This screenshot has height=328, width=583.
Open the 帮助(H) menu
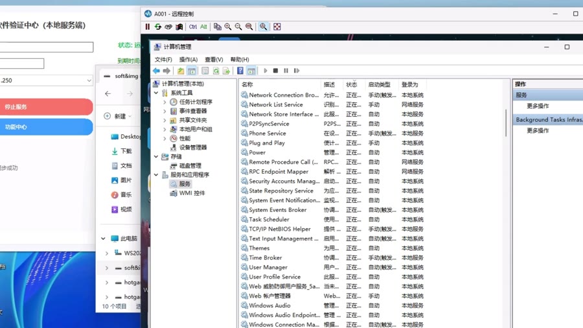point(240,60)
